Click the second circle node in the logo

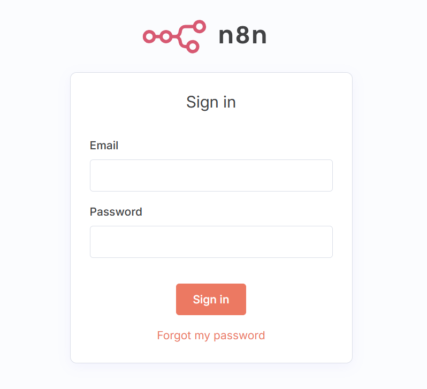tap(166, 36)
